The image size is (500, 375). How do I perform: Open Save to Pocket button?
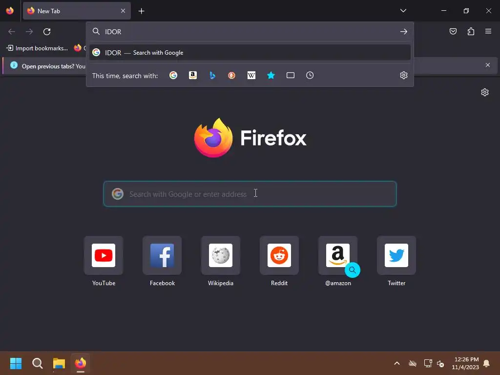click(453, 31)
